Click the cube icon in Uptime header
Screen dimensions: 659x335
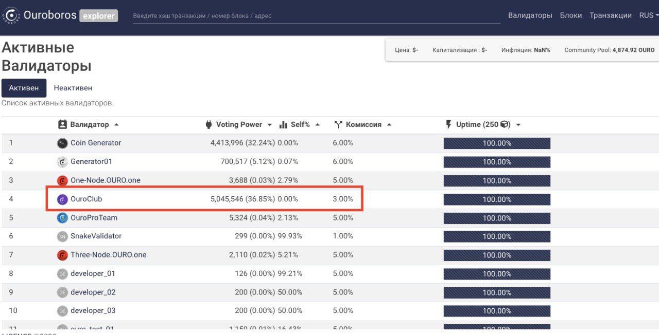[x=505, y=124]
